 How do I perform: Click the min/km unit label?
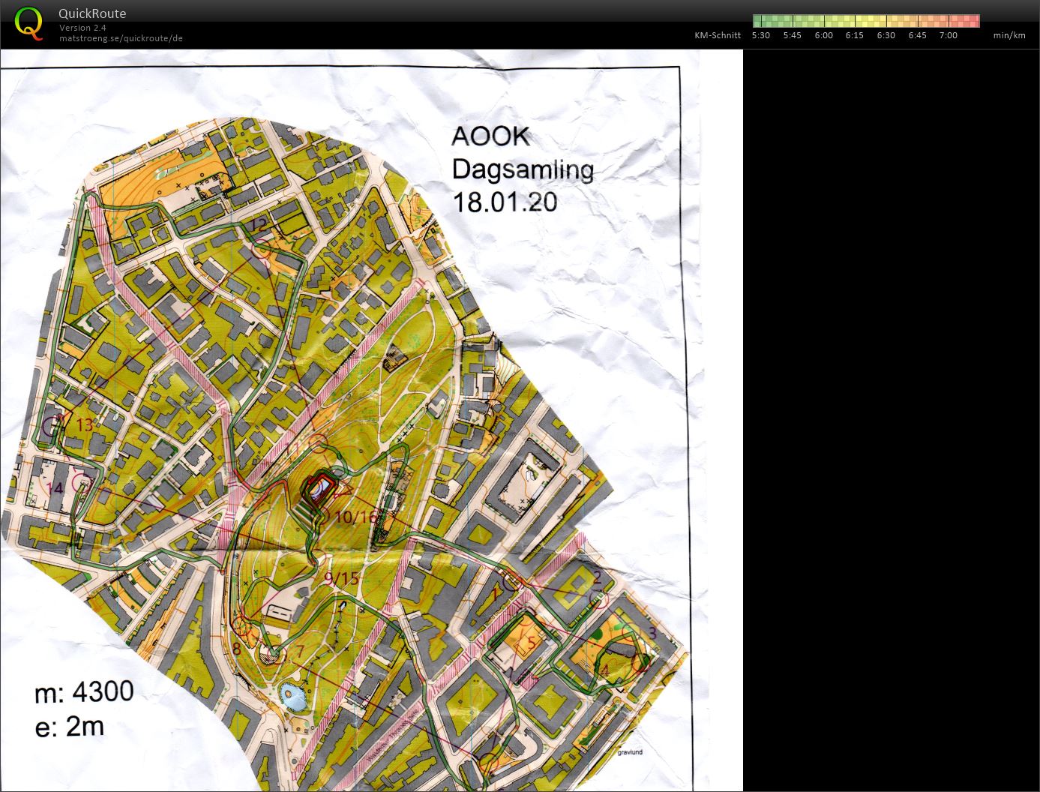pyautogui.click(x=1009, y=35)
